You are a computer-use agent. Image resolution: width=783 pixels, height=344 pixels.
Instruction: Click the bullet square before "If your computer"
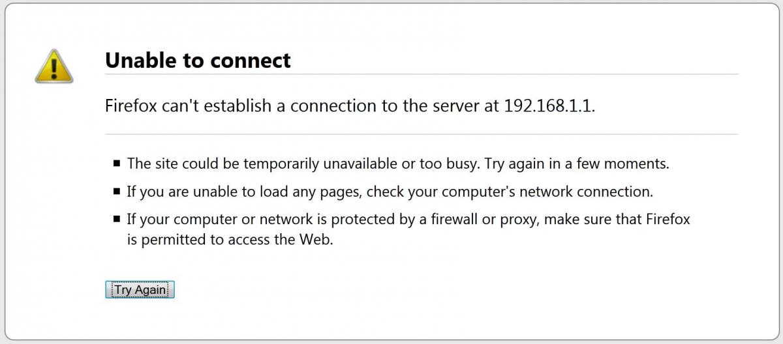pyautogui.click(x=116, y=220)
